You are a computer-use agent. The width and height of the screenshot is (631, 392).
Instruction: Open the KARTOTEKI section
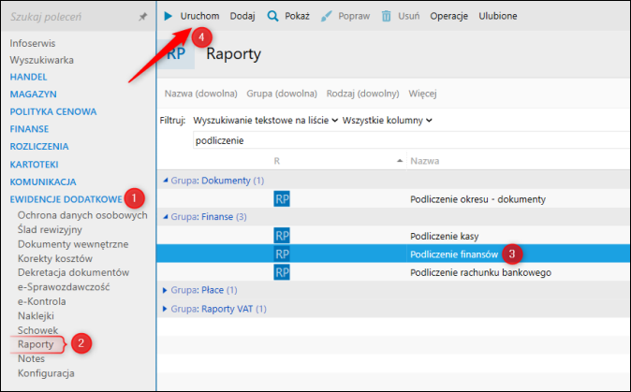pos(34,165)
